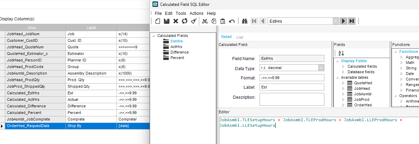Click in the Label input field
419x144 pixels.
point(292,87)
